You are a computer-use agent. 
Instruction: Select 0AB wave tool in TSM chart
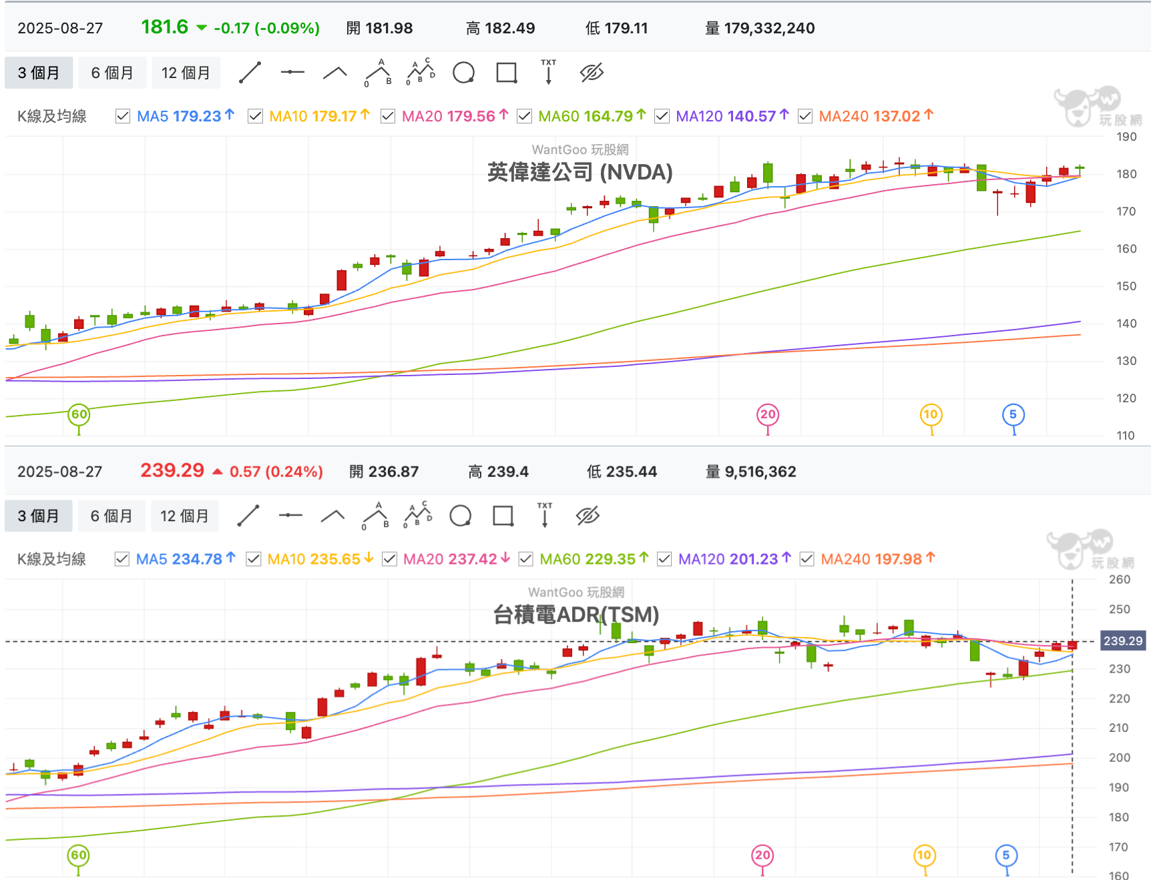click(375, 516)
